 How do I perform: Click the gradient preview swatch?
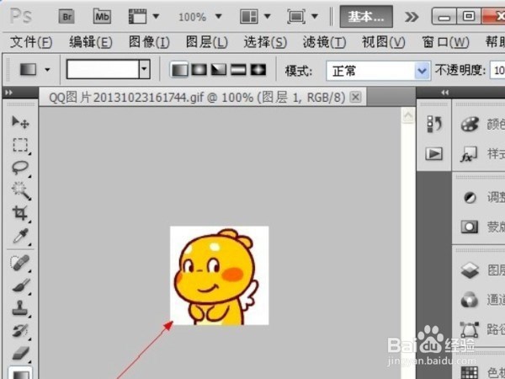click(x=103, y=69)
